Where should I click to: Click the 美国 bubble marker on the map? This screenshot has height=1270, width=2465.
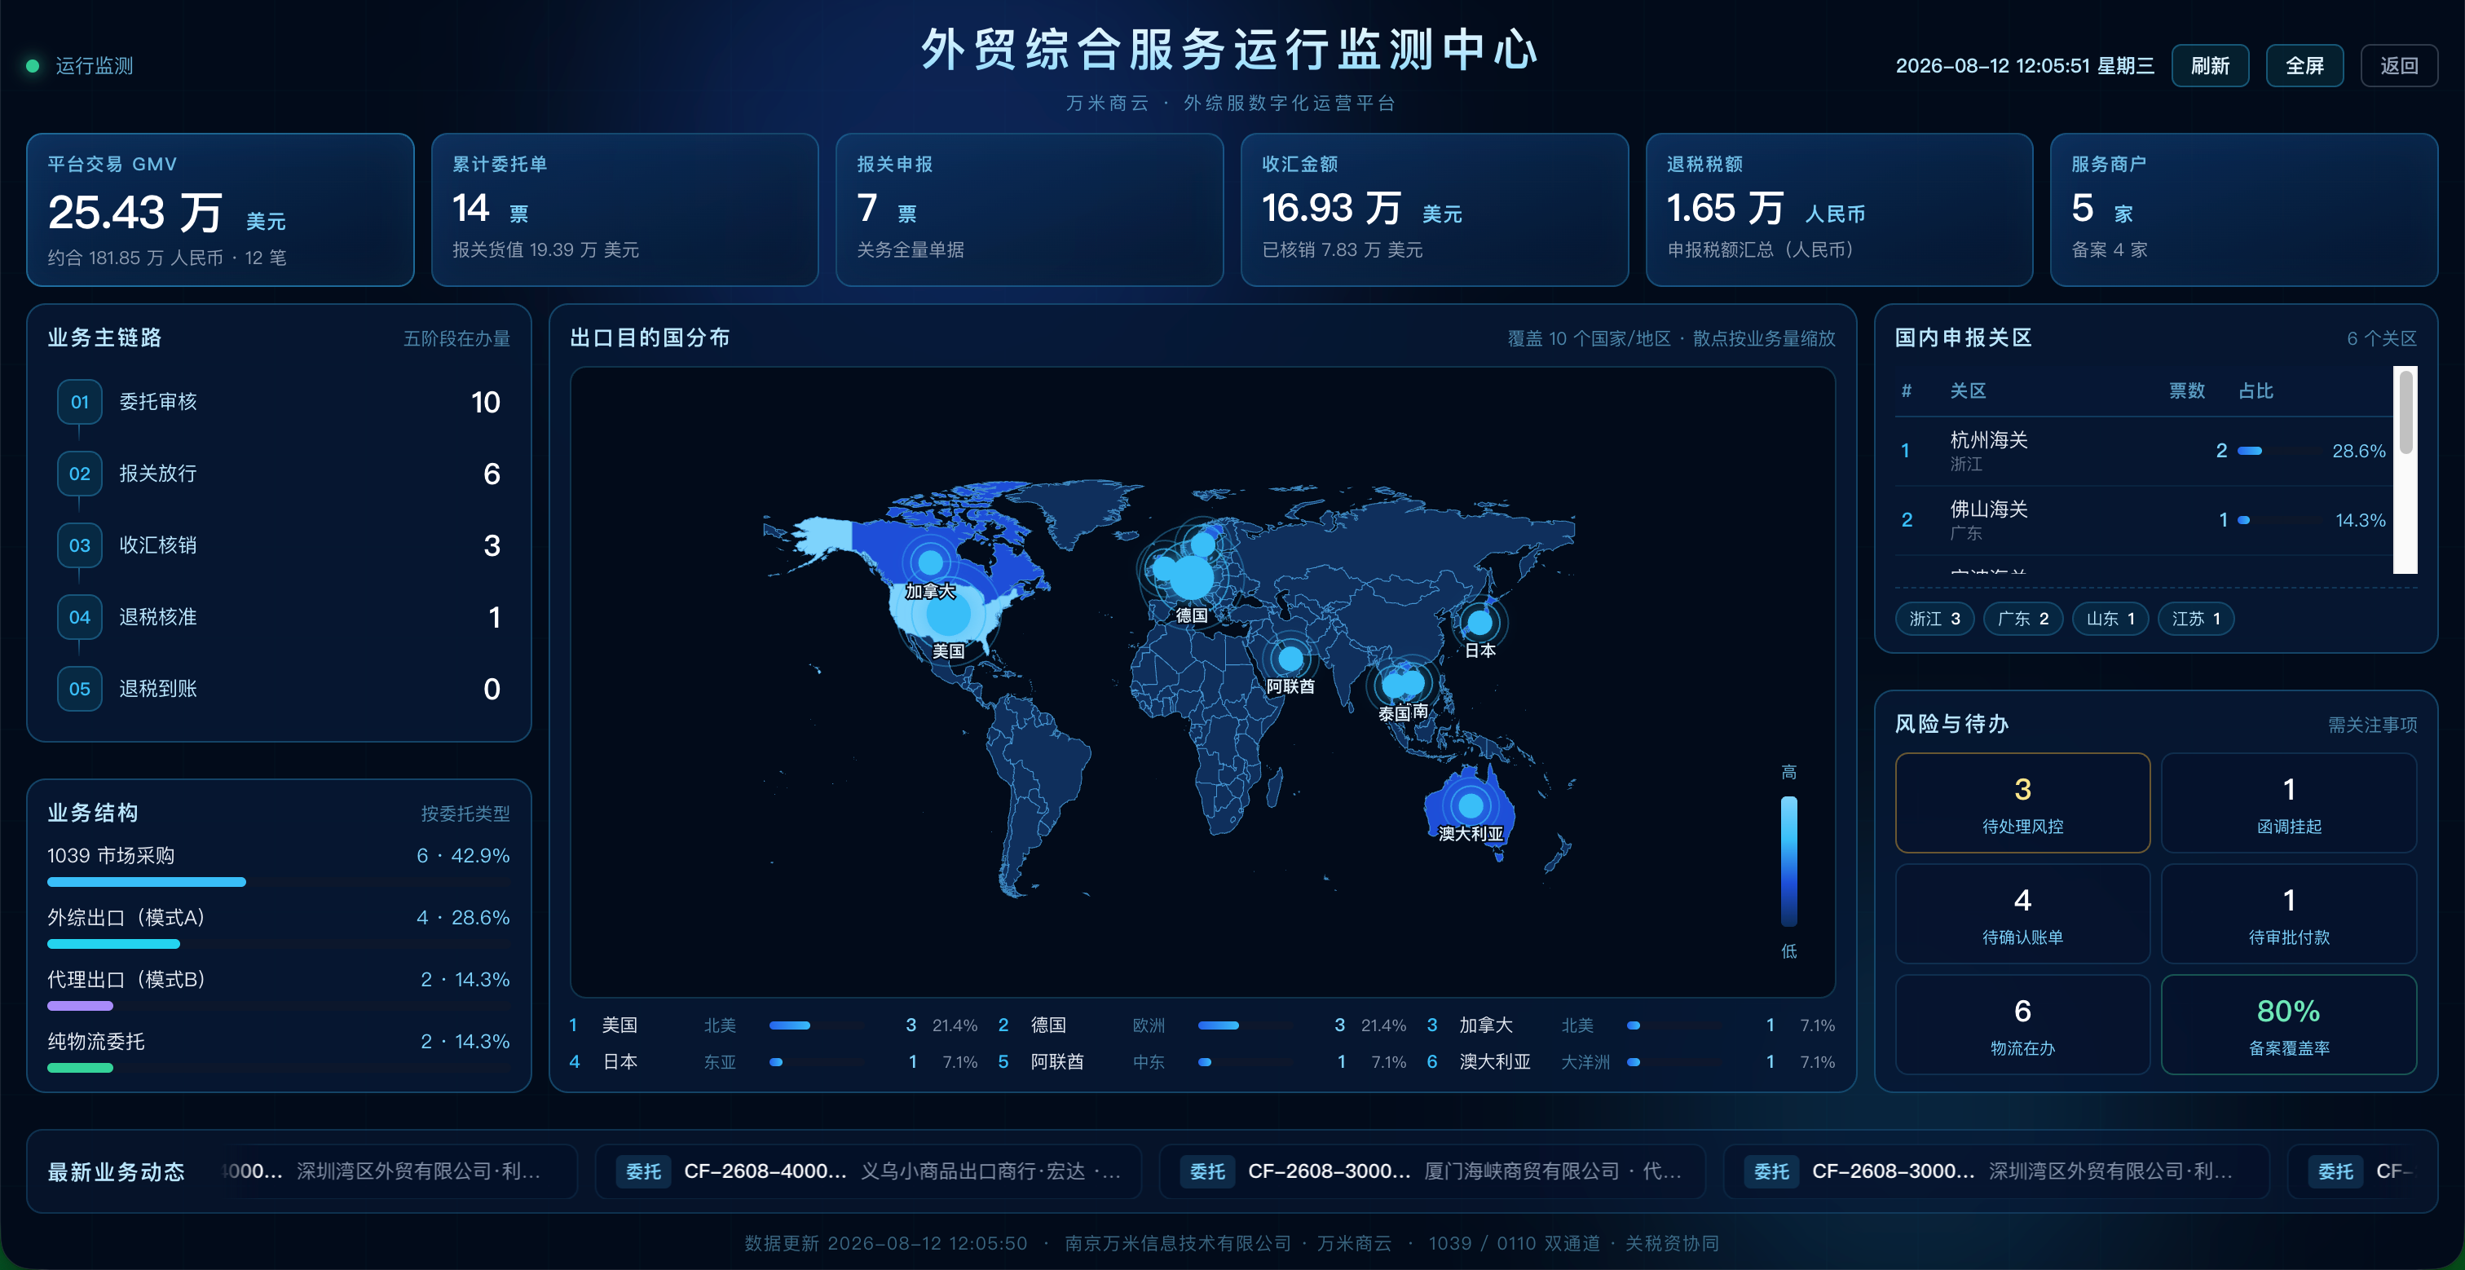click(x=948, y=615)
